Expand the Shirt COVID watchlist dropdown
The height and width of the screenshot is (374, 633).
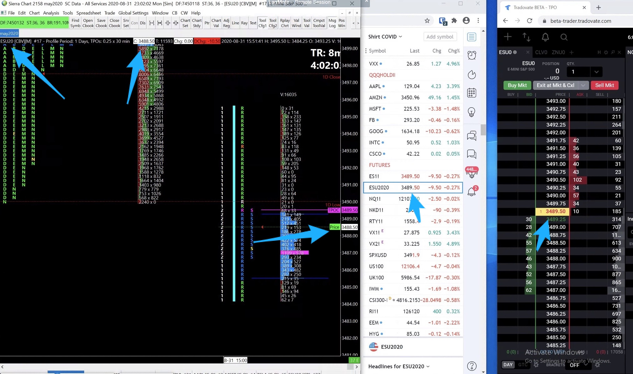coord(385,37)
